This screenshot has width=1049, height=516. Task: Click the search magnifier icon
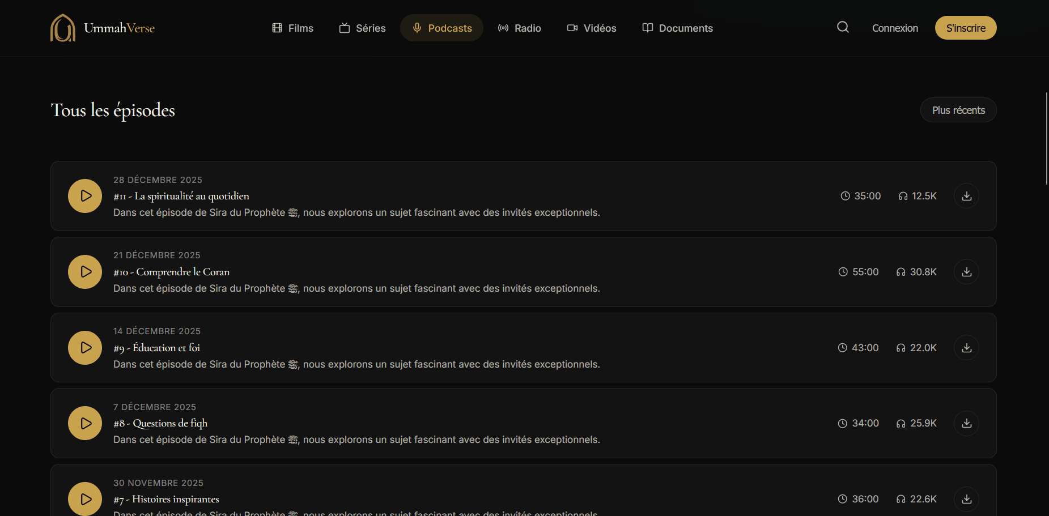click(843, 27)
